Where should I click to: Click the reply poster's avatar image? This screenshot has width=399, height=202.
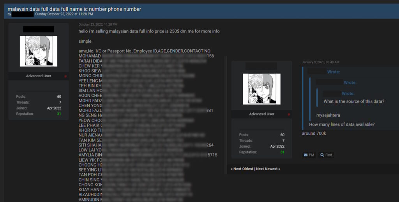coord(261,89)
